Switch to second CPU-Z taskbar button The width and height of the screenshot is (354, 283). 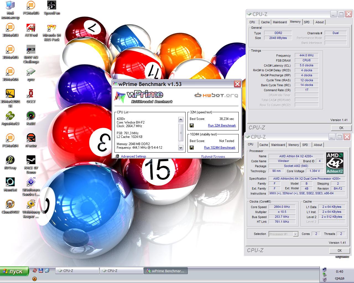(121, 271)
